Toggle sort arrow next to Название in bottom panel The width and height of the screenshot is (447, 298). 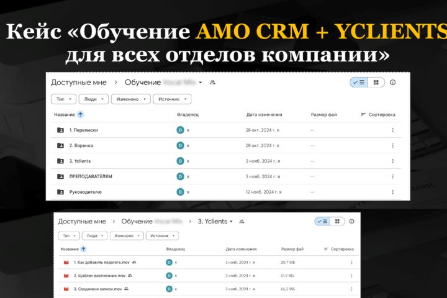point(84,249)
